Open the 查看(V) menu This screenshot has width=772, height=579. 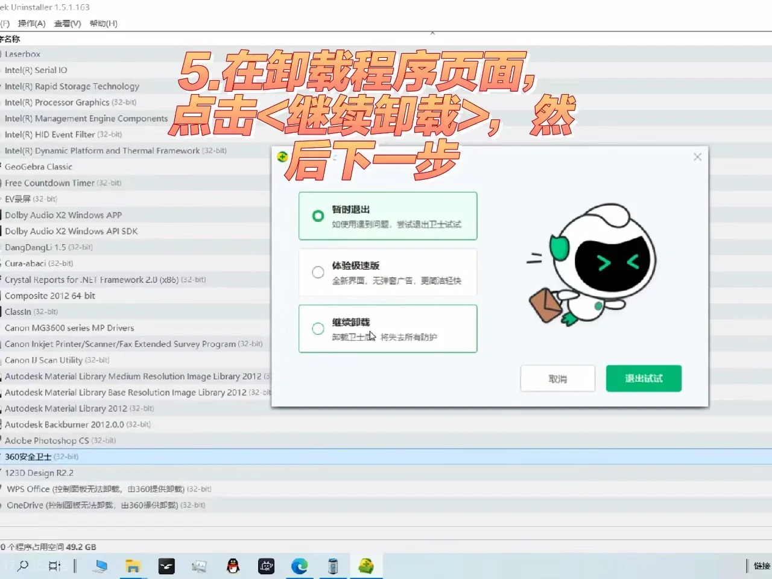pos(67,24)
